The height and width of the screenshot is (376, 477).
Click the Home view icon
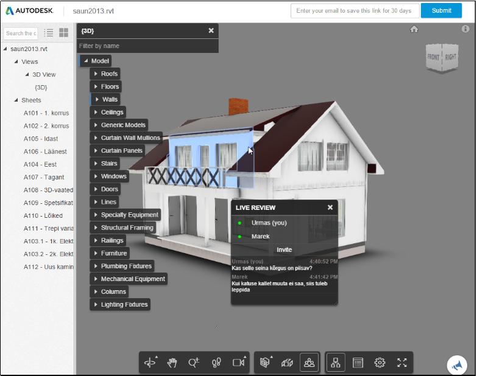(x=414, y=29)
